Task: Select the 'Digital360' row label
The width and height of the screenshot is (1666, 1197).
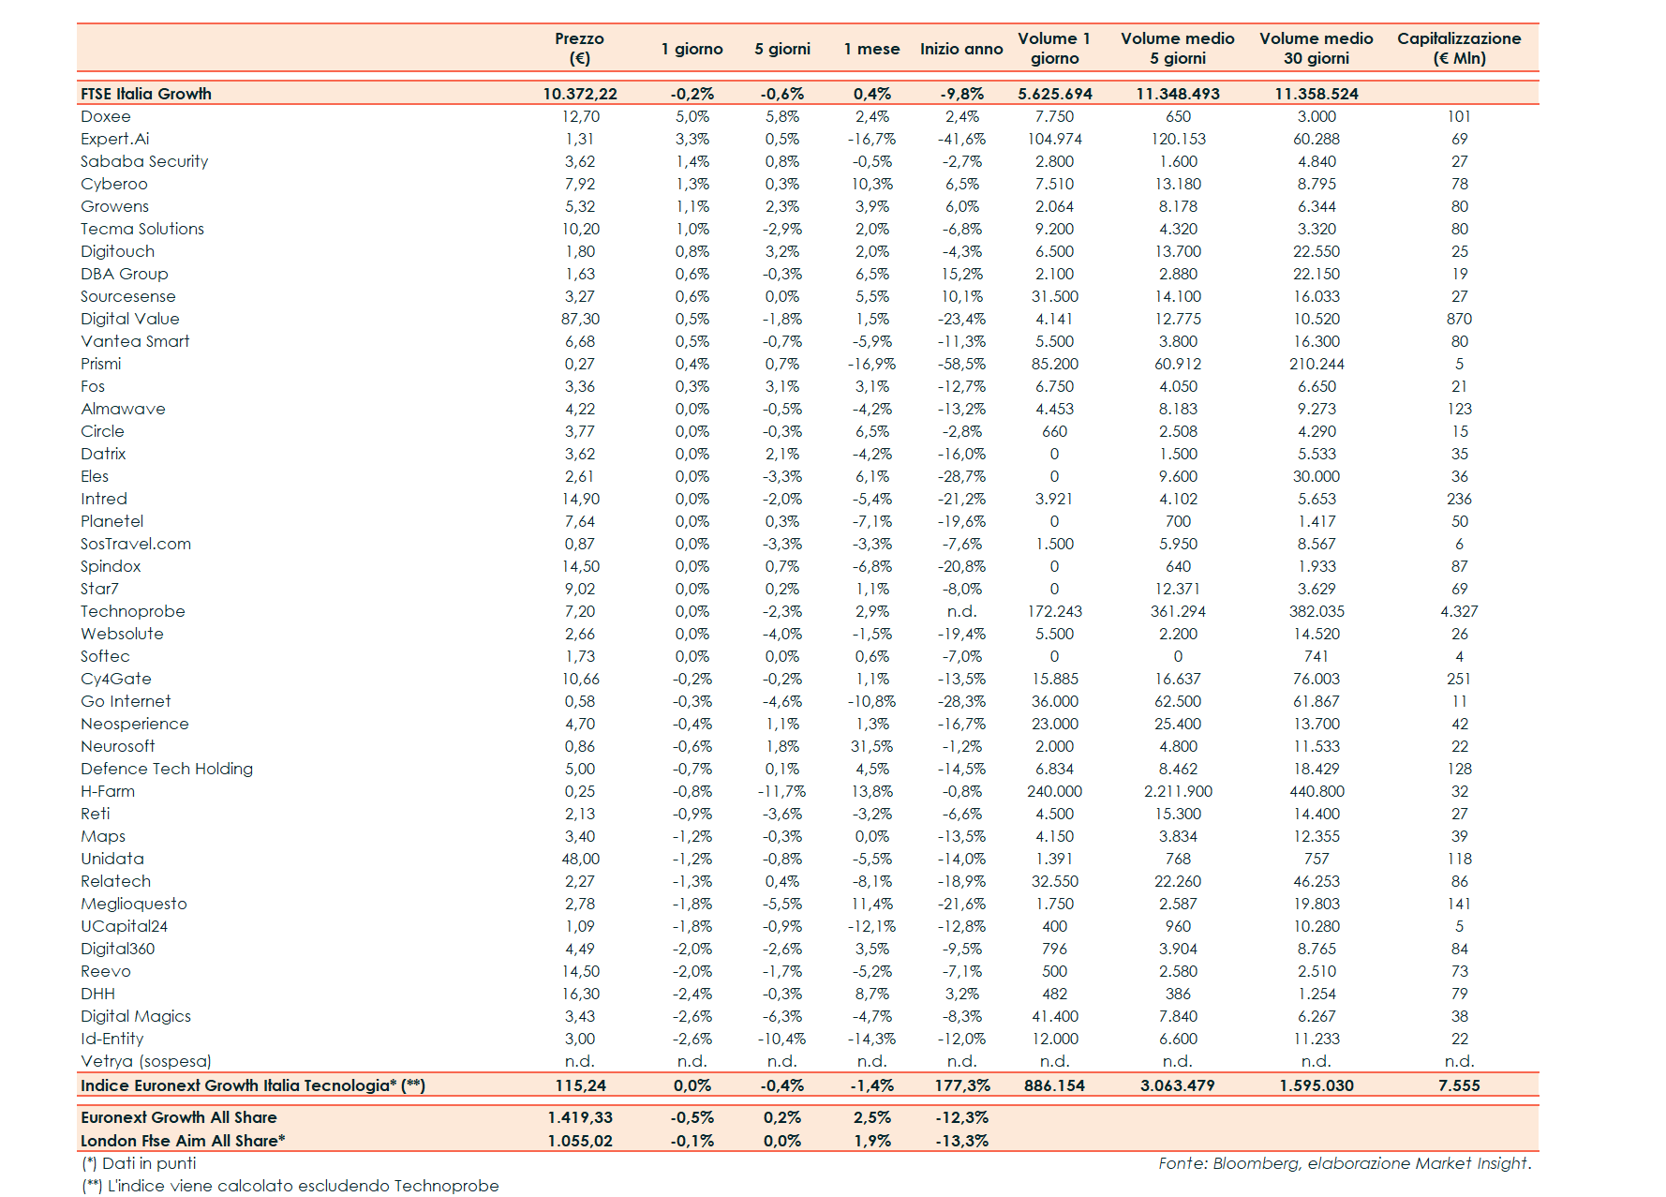Action: click(118, 949)
